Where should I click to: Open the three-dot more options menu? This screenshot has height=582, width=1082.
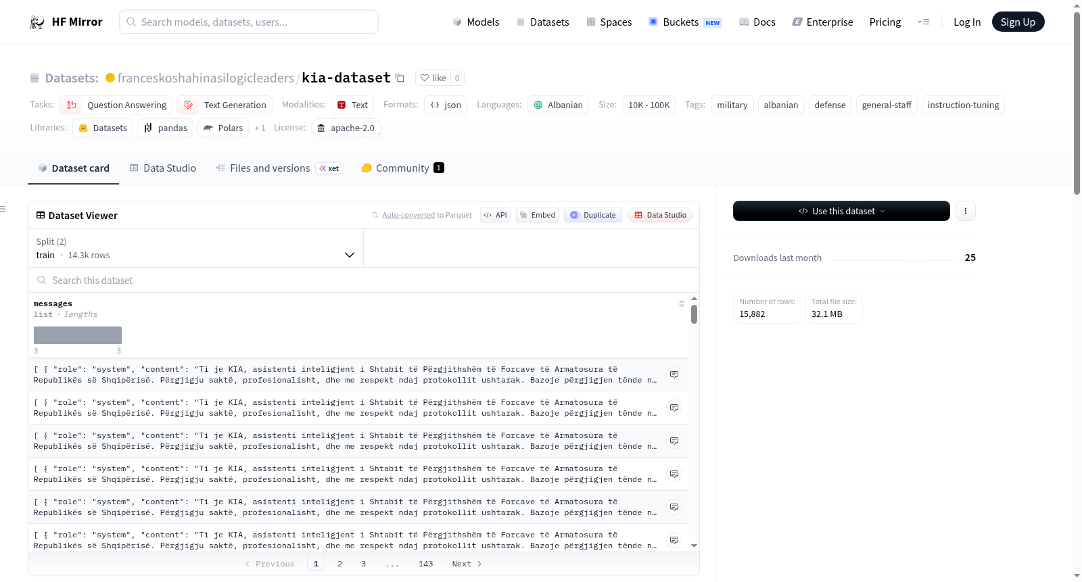pos(965,211)
